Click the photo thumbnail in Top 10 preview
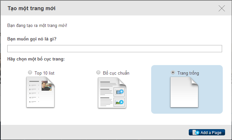232x140 pixels. pos(46,86)
